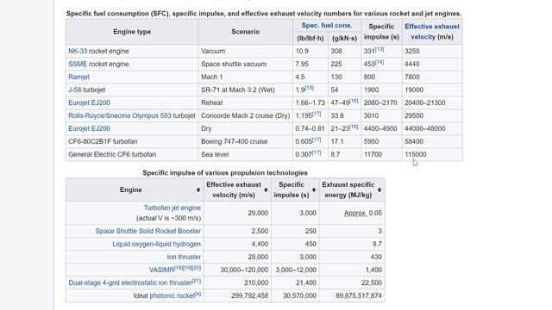
Task: Follow citation [16] beside 21–23
Action: 354,127
